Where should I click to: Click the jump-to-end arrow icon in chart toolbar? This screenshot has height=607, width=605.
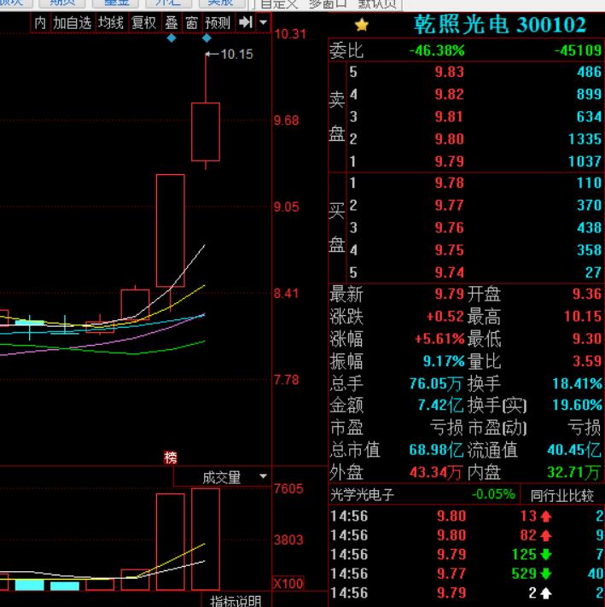tap(246, 22)
